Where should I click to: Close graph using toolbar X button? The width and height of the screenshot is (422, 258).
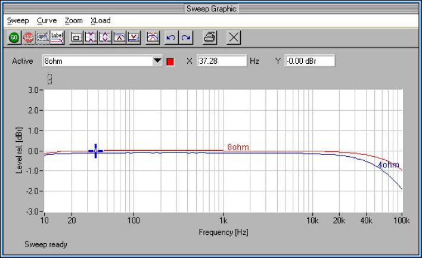click(234, 38)
